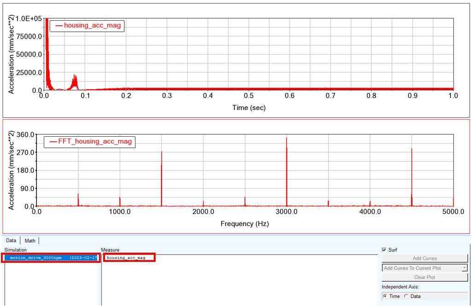This screenshot has height=307, width=471.
Task: Click the dropdown arrow beside Add Curves To Current Plot
Action: click(465, 268)
